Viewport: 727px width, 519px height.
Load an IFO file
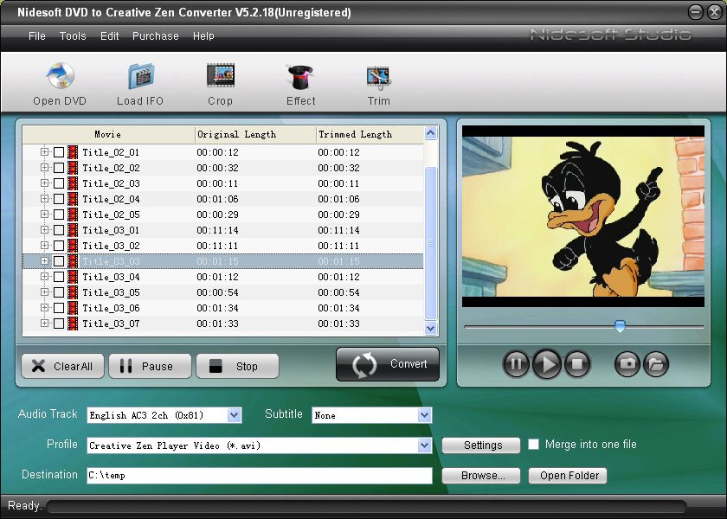(140, 84)
